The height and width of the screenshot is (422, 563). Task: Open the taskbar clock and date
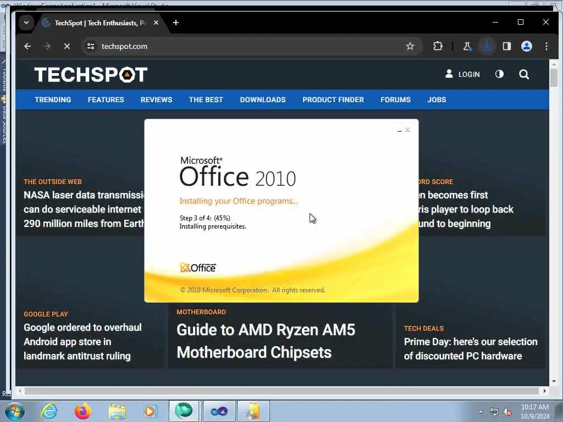(x=534, y=412)
